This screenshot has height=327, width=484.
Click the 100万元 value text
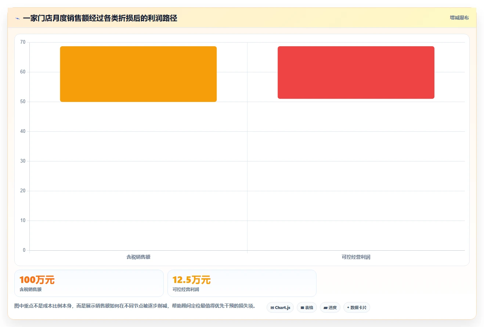click(37, 280)
